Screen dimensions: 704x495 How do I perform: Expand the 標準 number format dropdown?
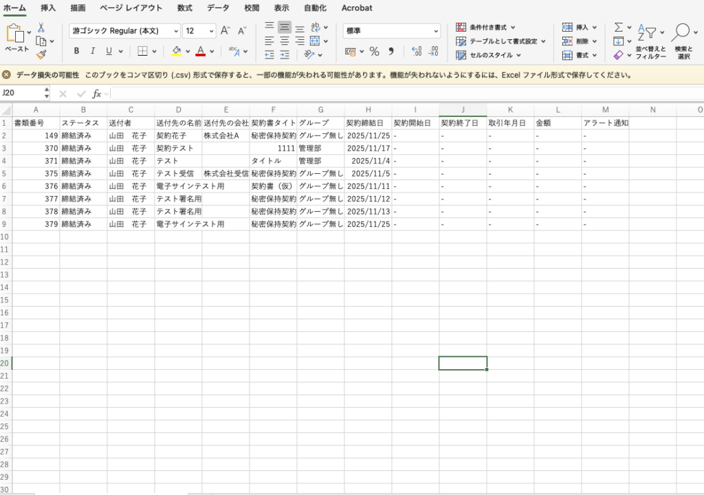click(436, 31)
